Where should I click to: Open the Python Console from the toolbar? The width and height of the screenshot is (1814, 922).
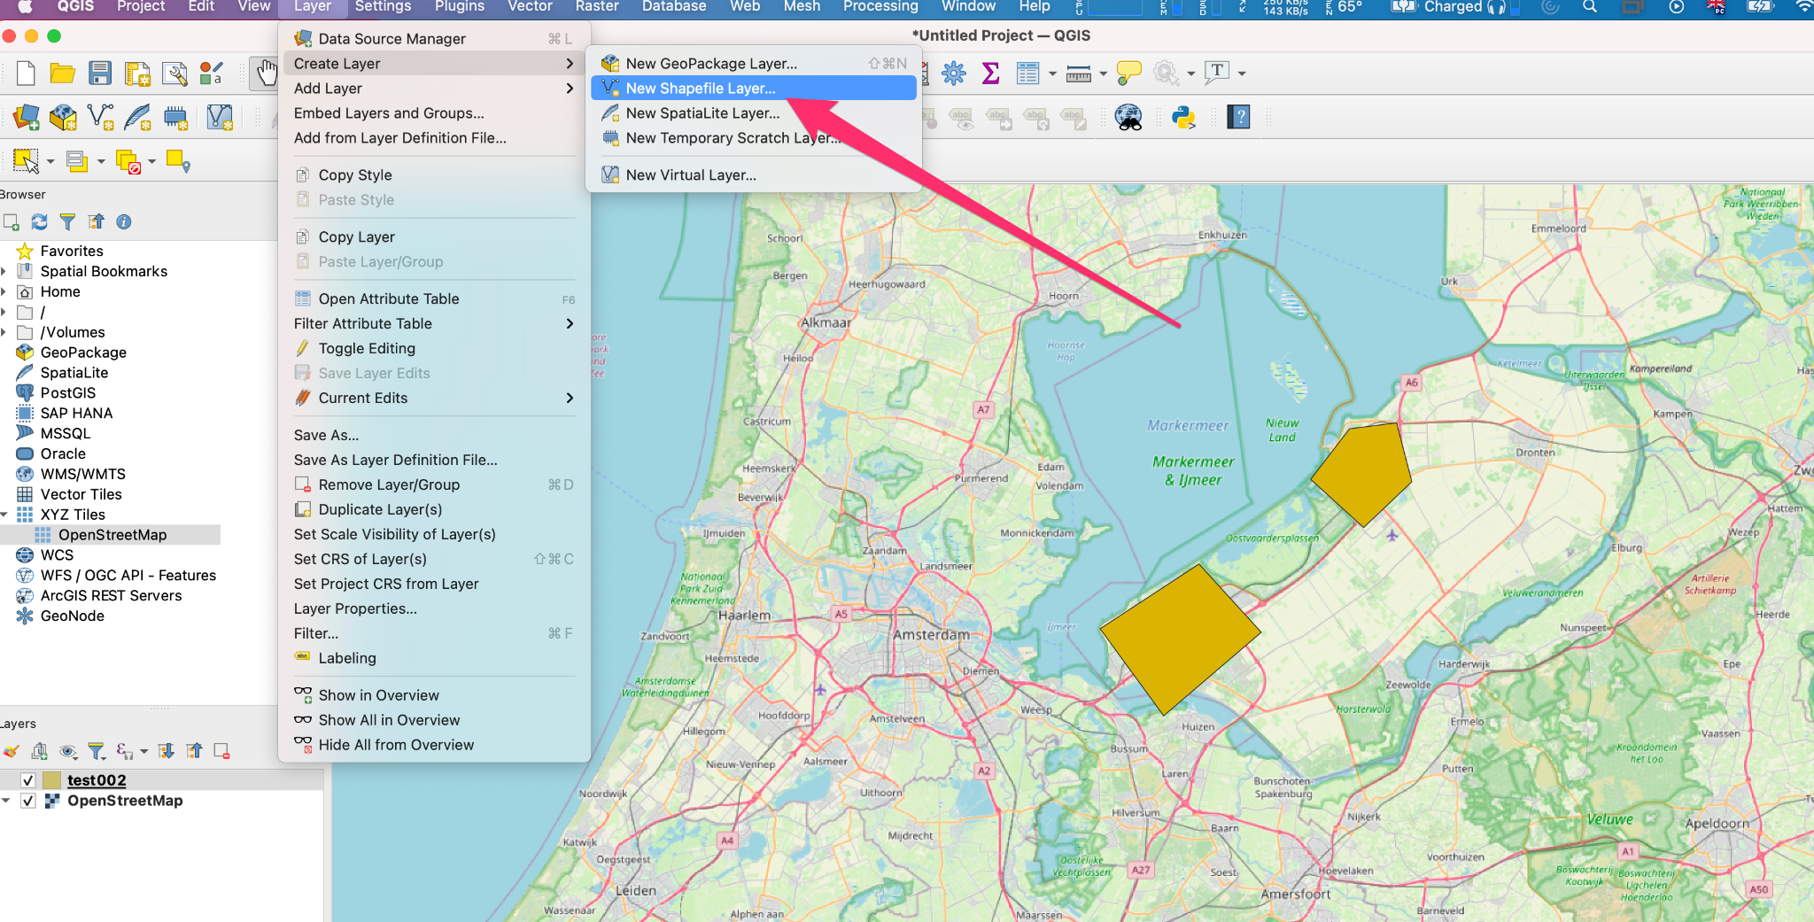pyautogui.click(x=1183, y=117)
